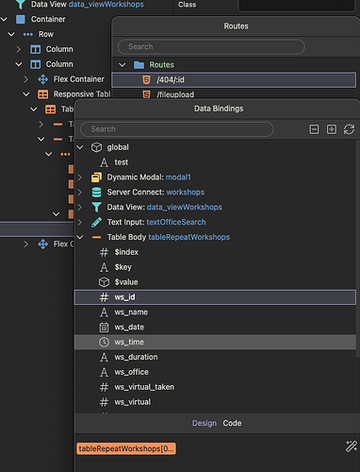Screen dimensions: 360x472
Task: Click the HTML5 icon for /fileupload route
Action: (x=146, y=94)
